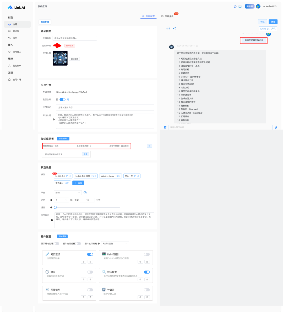Delete the 网页速读 plugin
The height and width of the screenshot is (314, 283).
(x=90, y=262)
